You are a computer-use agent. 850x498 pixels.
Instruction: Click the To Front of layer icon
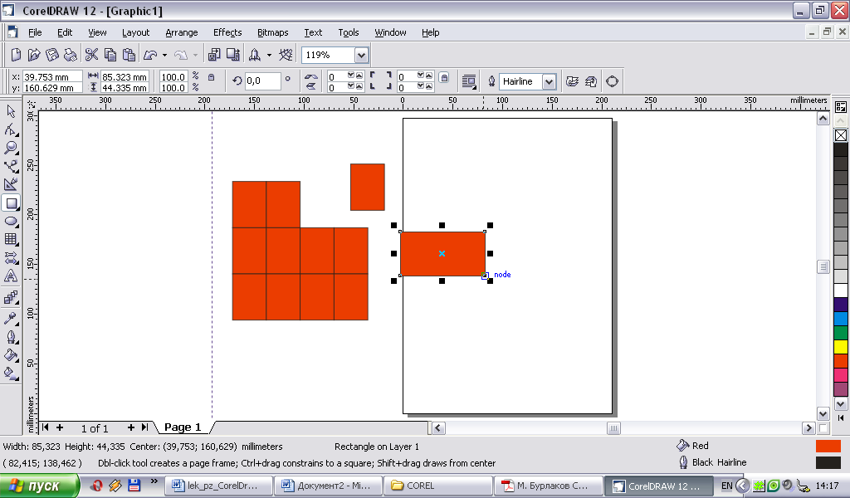pos(573,81)
